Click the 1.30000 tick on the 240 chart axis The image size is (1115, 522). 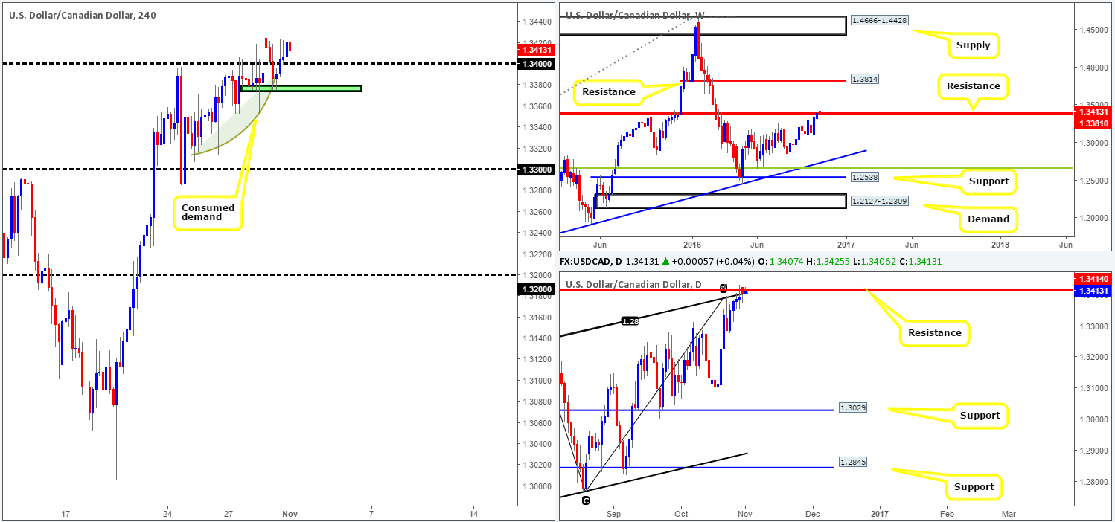[x=536, y=486]
